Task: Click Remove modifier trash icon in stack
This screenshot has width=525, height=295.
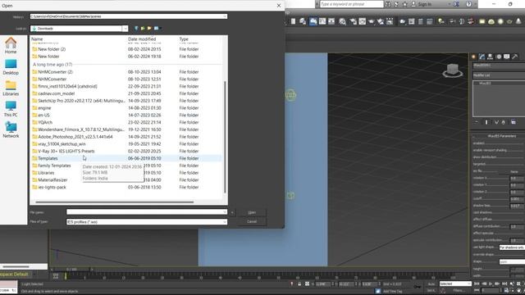Action: click(x=503, y=122)
